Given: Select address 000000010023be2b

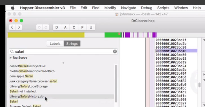Looking at the screenshot, I should 171,70.
